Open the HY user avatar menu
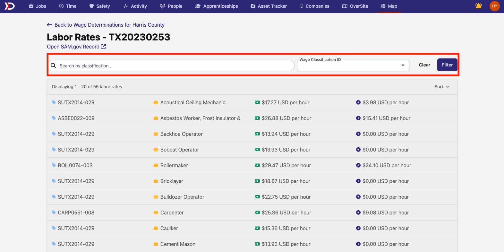Screen dimensions: 504x252 coord(494,6)
